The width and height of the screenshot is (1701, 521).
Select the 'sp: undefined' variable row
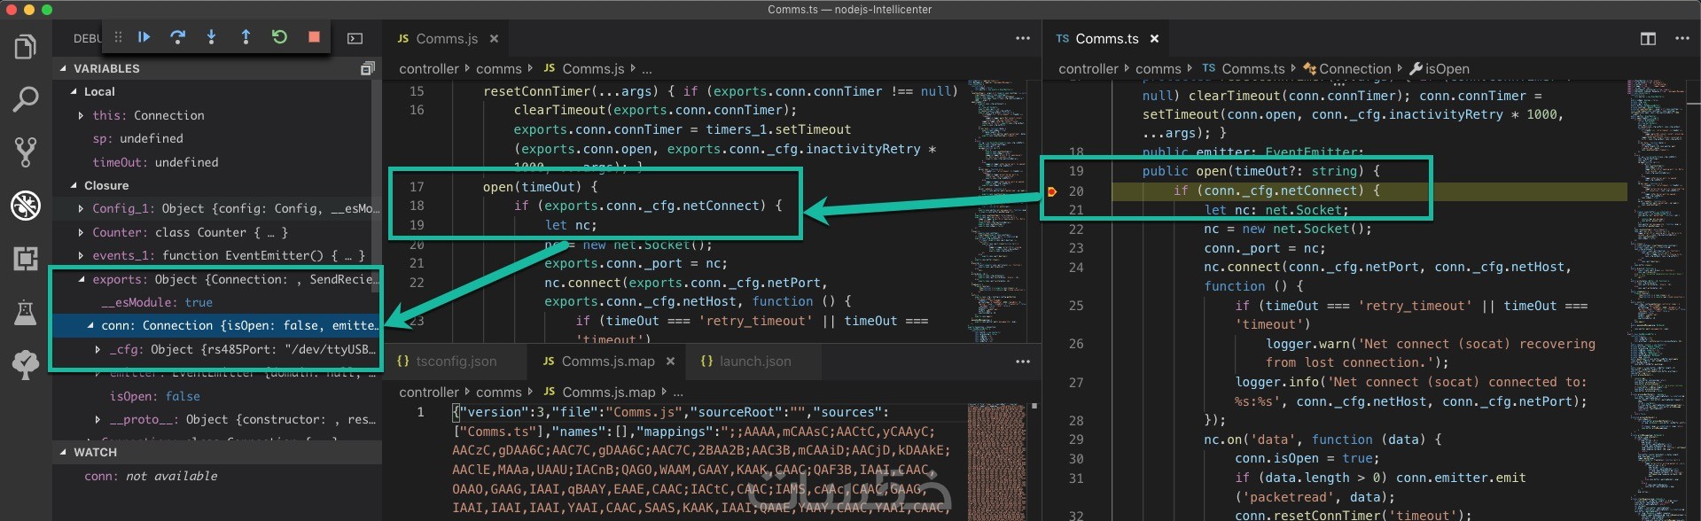[217, 138]
